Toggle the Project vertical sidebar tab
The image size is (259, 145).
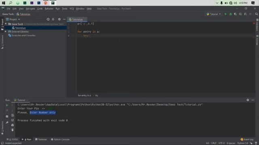pos(2,24)
